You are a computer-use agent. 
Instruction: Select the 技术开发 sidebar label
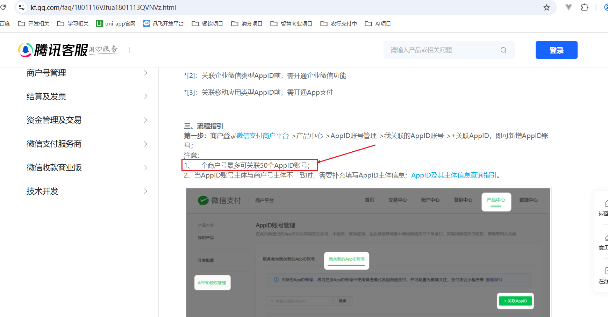pos(42,191)
